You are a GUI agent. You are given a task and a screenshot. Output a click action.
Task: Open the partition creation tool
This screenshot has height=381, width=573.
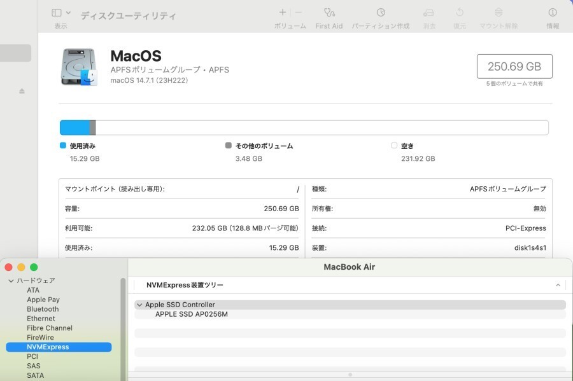click(380, 13)
